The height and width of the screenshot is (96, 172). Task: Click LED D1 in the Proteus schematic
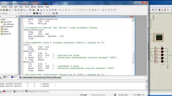[162, 49]
